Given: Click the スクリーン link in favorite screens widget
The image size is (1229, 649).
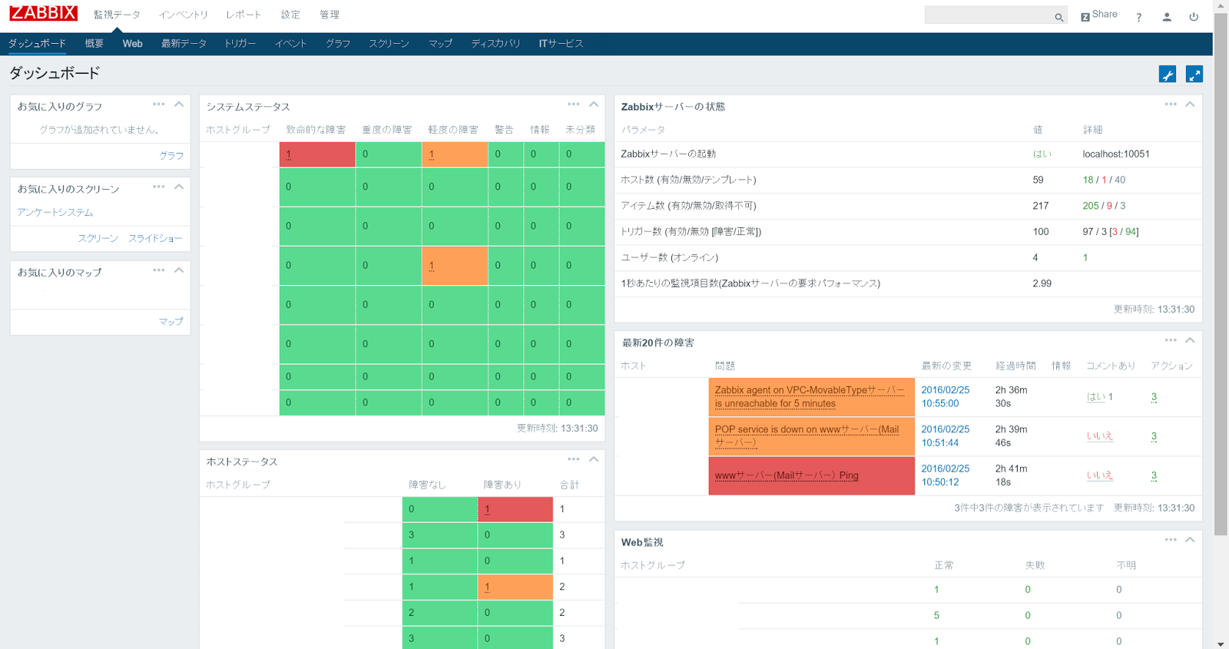Looking at the screenshot, I should tap(98, 238).
